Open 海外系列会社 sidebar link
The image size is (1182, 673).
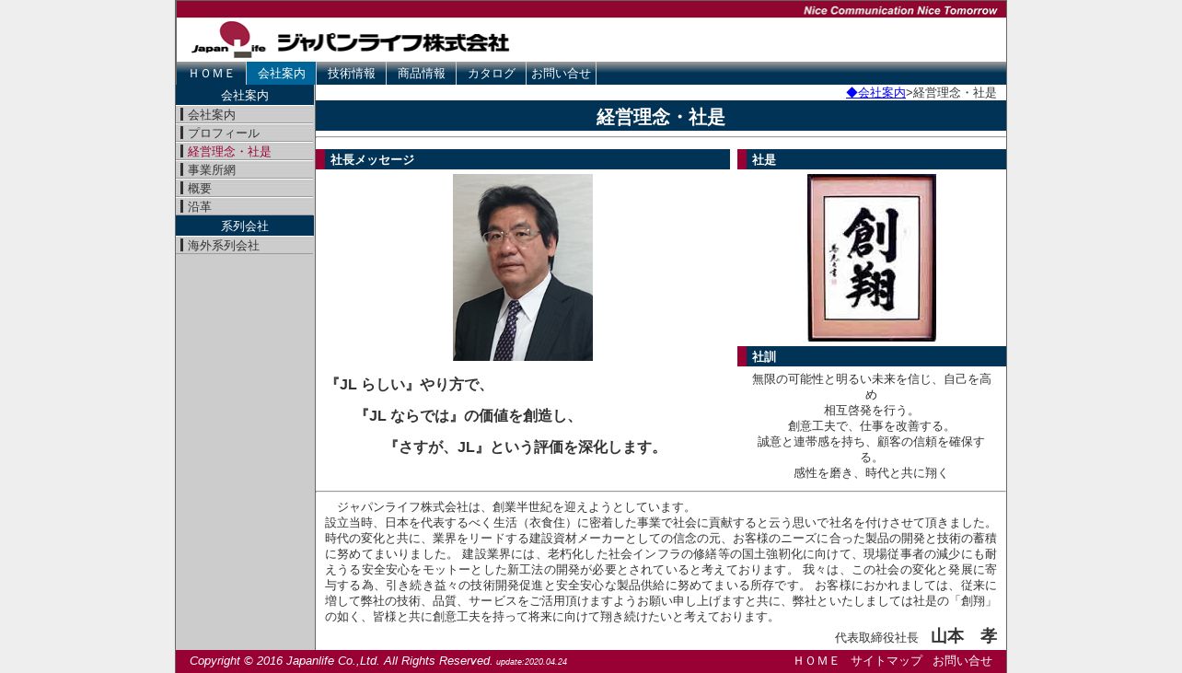(245, 246)
